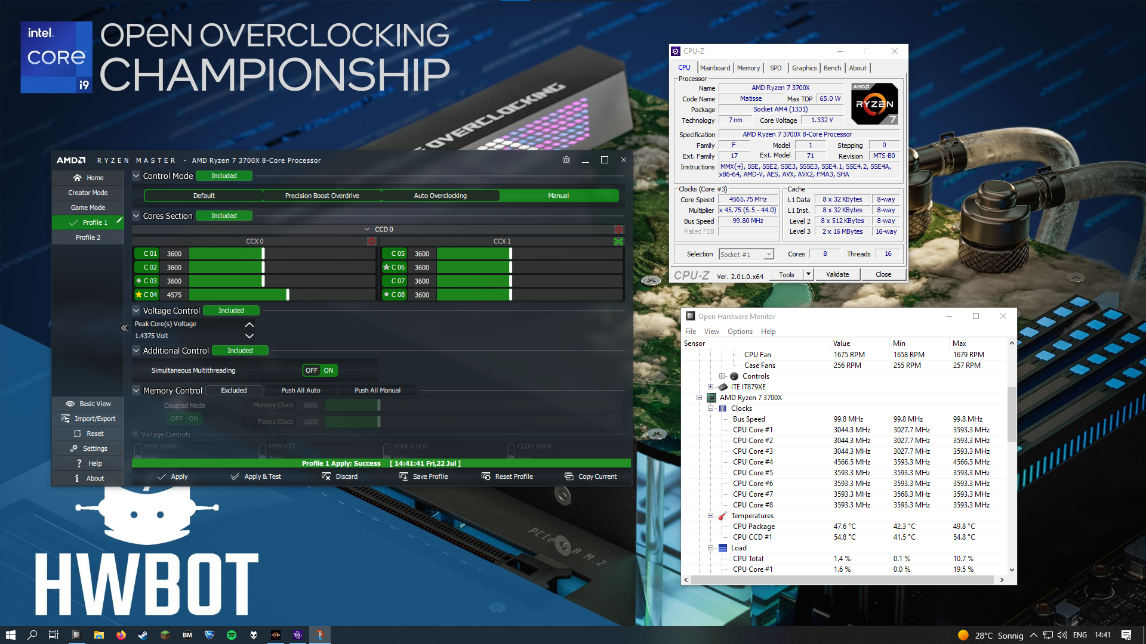
Task: Toggle the C 01 core button
Action: coord(147,253)
